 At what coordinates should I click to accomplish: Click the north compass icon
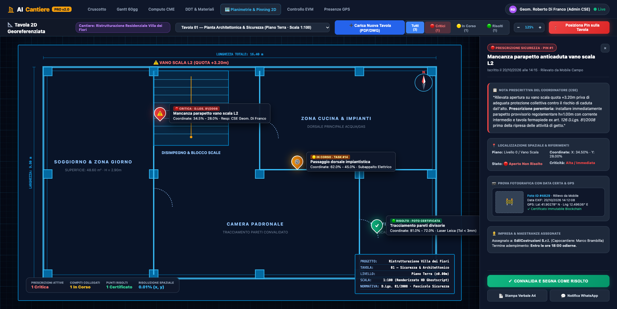pyautogui.click(x=424, y=82)
